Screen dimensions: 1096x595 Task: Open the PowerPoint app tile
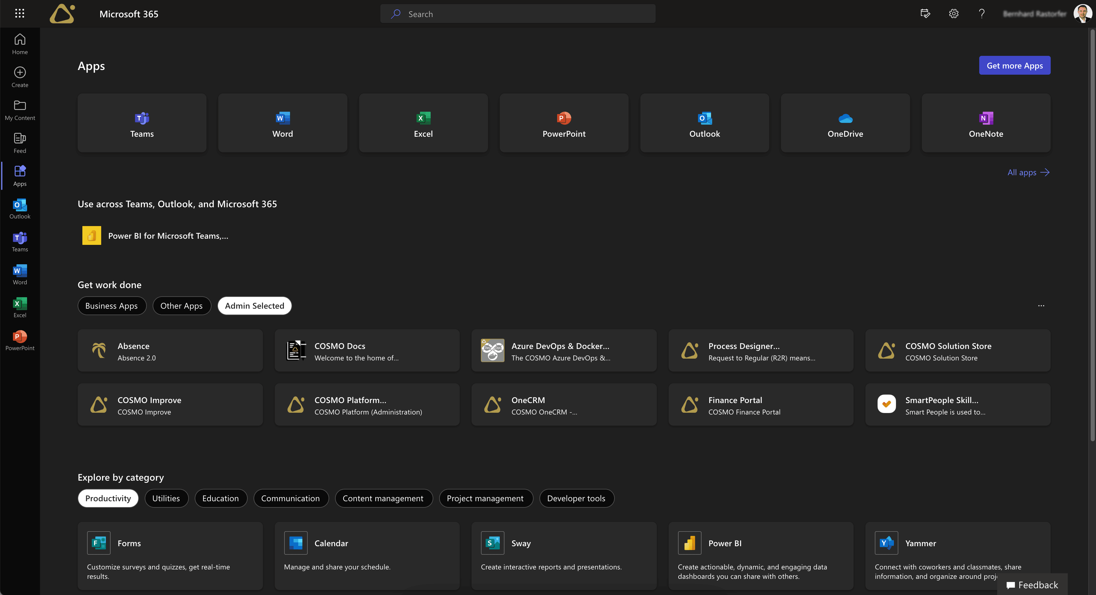coord(564,123)
